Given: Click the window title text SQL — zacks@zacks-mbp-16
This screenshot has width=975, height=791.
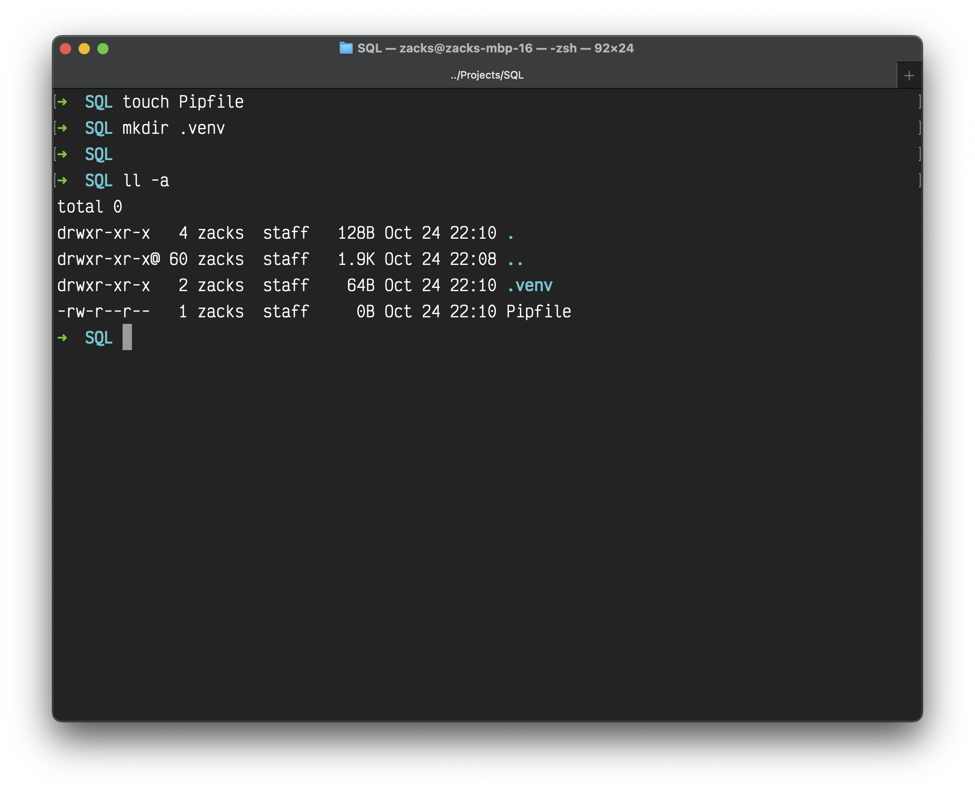Looking at the screenshot, I should tap(444, 48).
